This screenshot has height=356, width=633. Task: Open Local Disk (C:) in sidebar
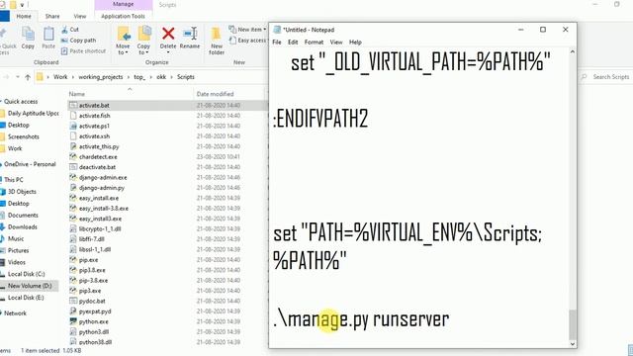(x=27, y=274)
